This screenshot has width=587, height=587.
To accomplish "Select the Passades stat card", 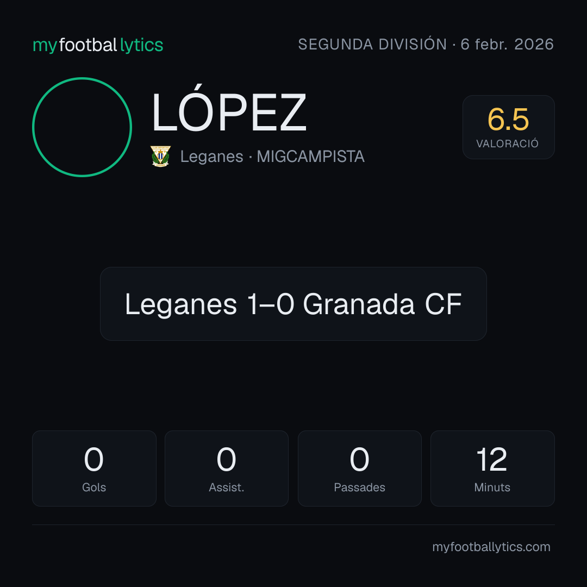I will tap(360, 469).
